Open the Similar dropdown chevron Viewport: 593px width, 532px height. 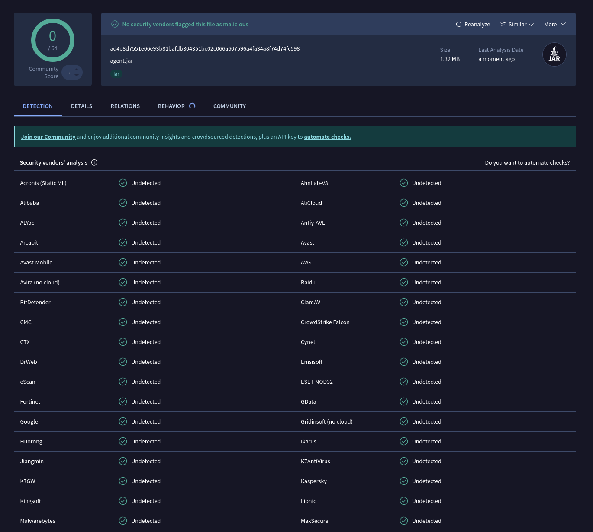pyautogui.click(x=531, y=24)
